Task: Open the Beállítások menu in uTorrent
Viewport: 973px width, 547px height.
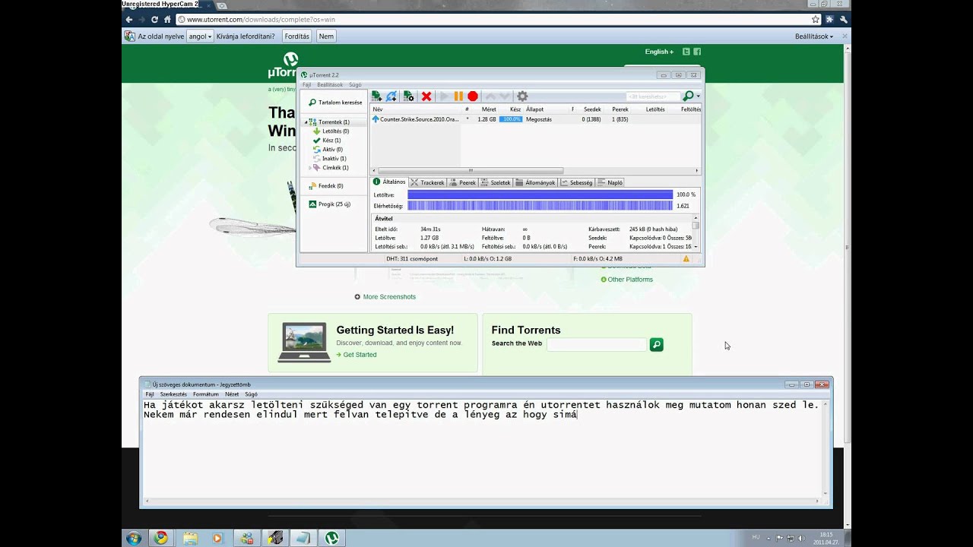Action: tap(330, 85)
